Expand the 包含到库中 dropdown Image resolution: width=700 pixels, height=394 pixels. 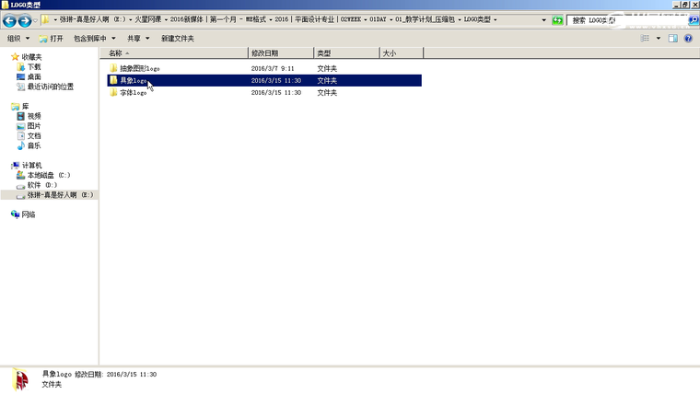[95, 39]
